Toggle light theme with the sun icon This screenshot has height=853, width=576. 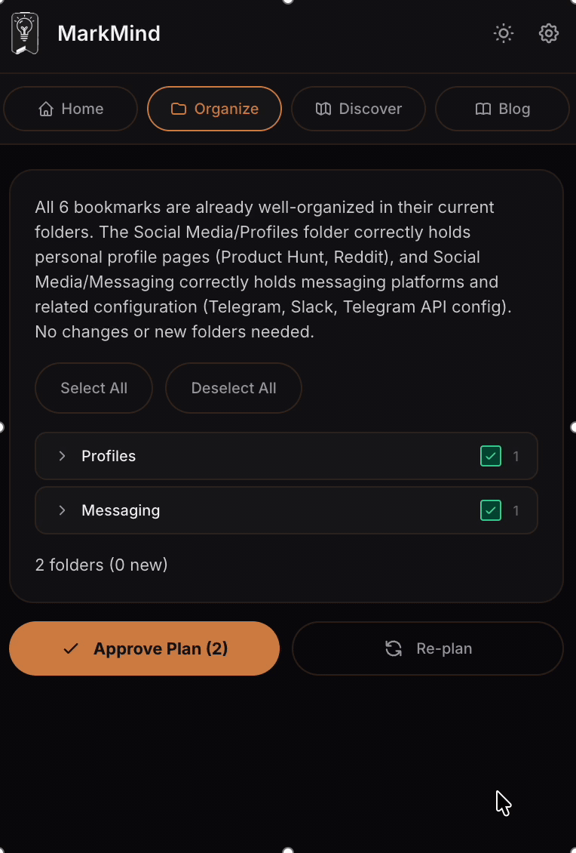tap(504, 33)
